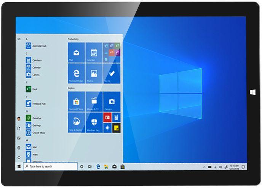
Task: Click the Mail tile under Productivity
Action: pos(76,52)
